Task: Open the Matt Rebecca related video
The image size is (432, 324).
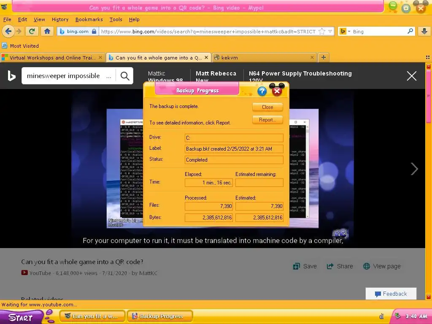Action: [216, 76]
